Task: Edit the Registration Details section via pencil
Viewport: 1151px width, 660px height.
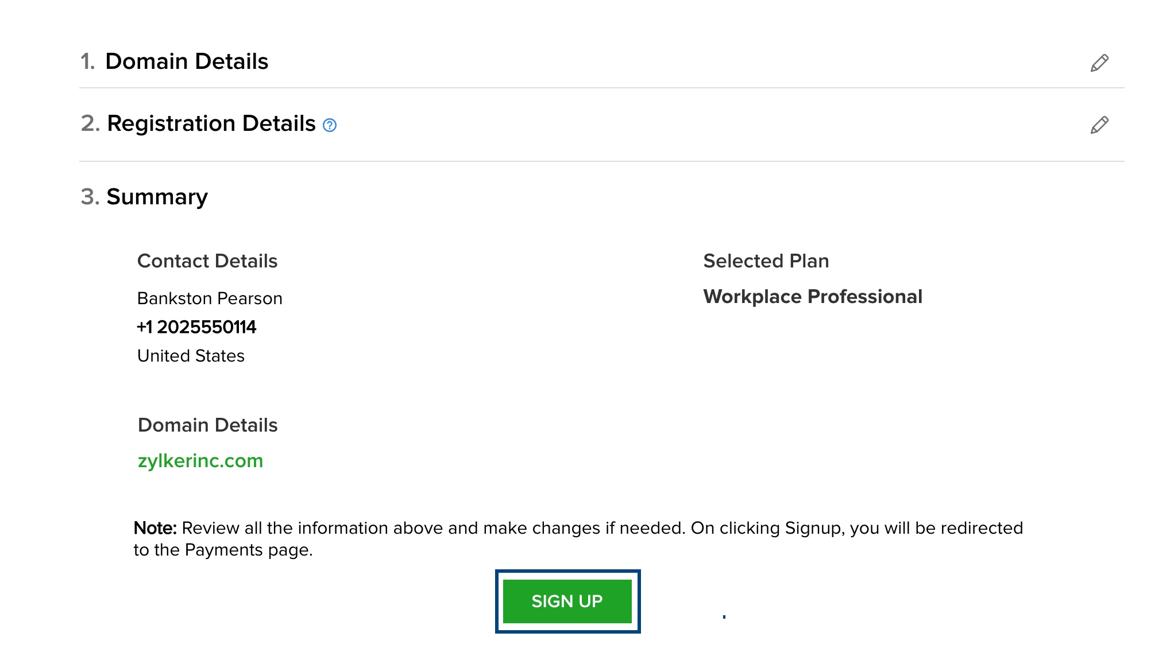Action: tap(1099, 125)
